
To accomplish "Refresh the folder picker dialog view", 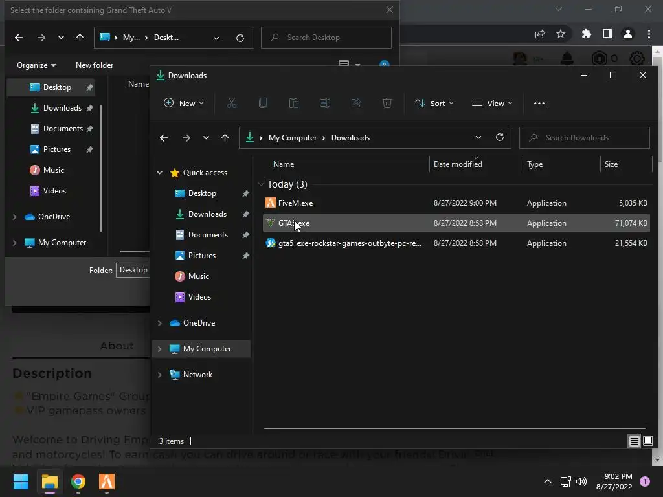I will [x=240, y=38].
